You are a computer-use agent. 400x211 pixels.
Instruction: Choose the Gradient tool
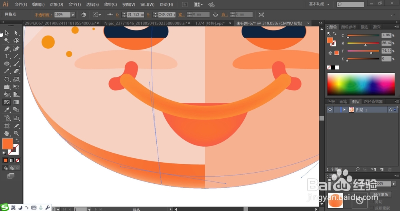point(16,102)
